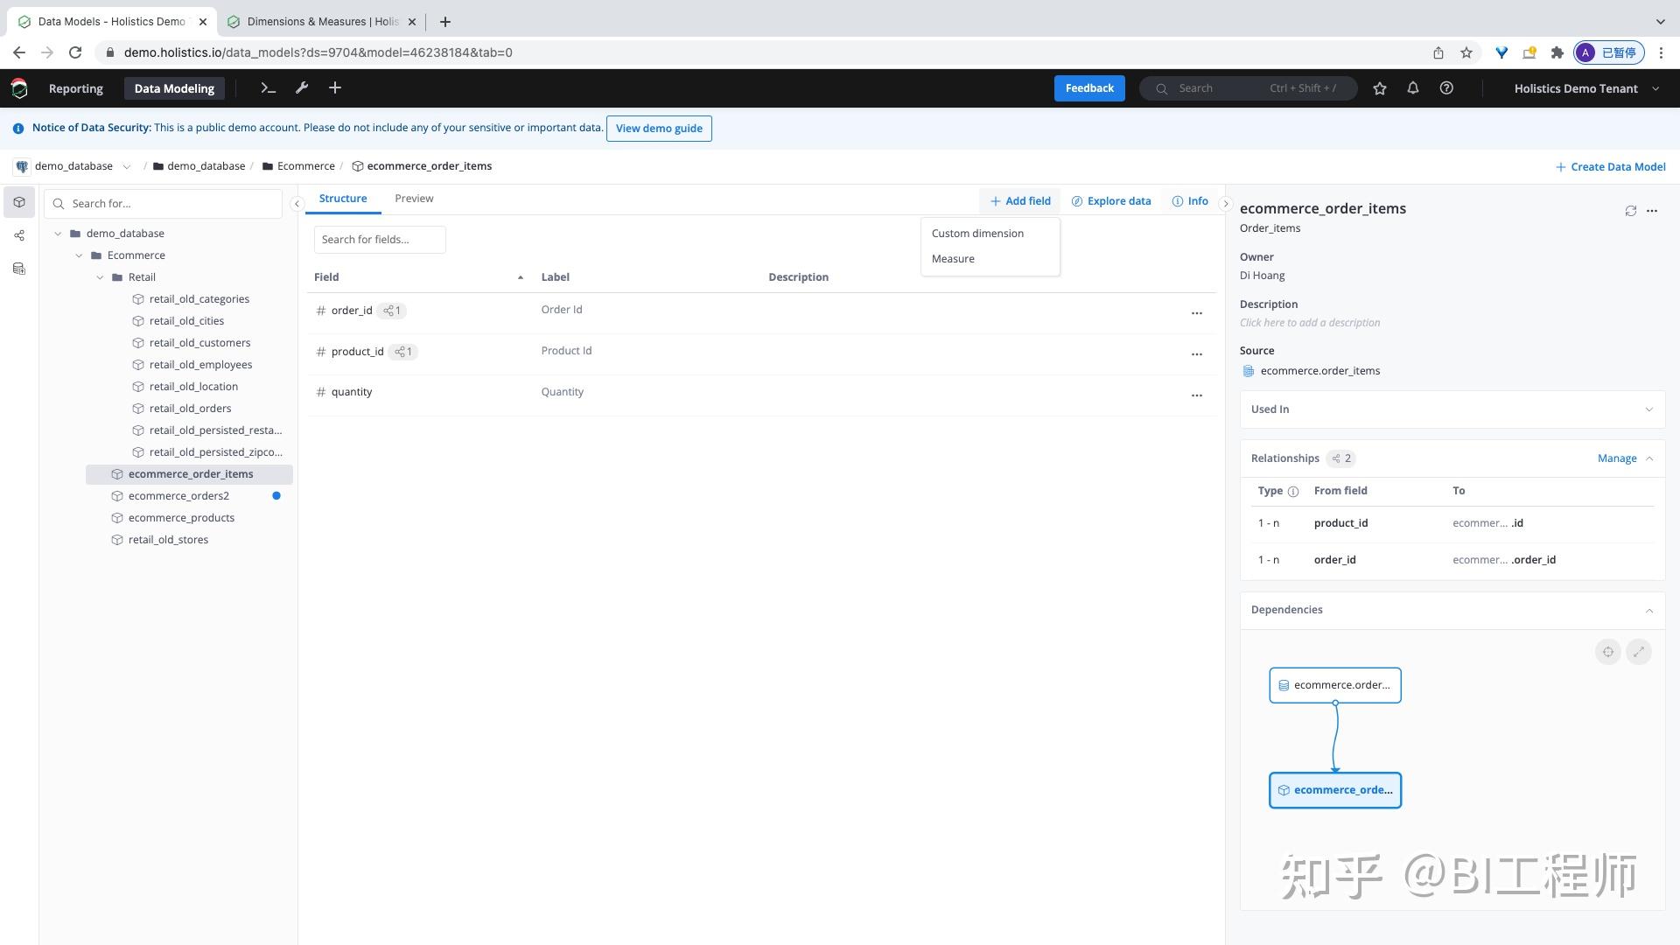Click the Explore data button
Image resolution: width=1680 pixels, height=945 pixels.
[x=1110, y=201]
